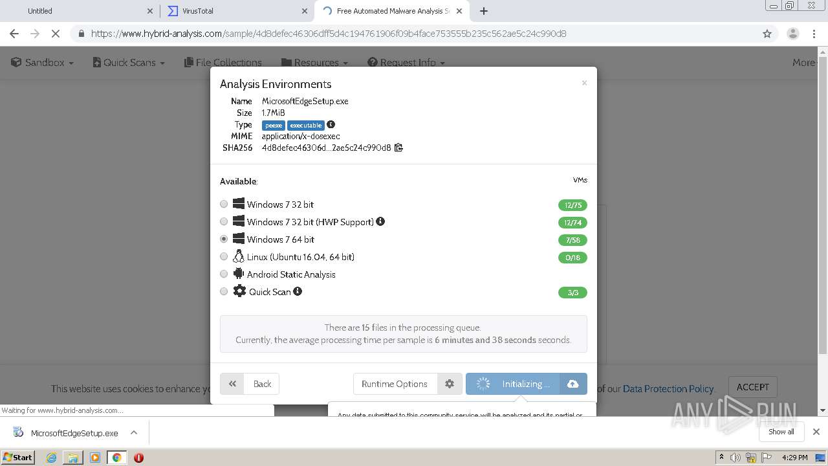Click the Initializing submit button
828x466 pixels.
click(513, 384)
